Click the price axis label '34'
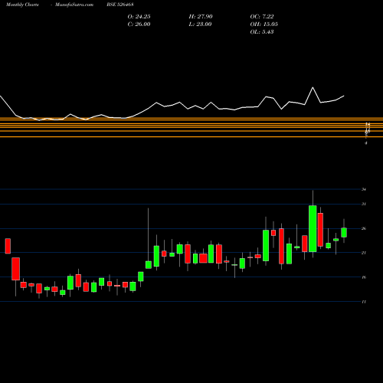 click(x=364, y=189)
